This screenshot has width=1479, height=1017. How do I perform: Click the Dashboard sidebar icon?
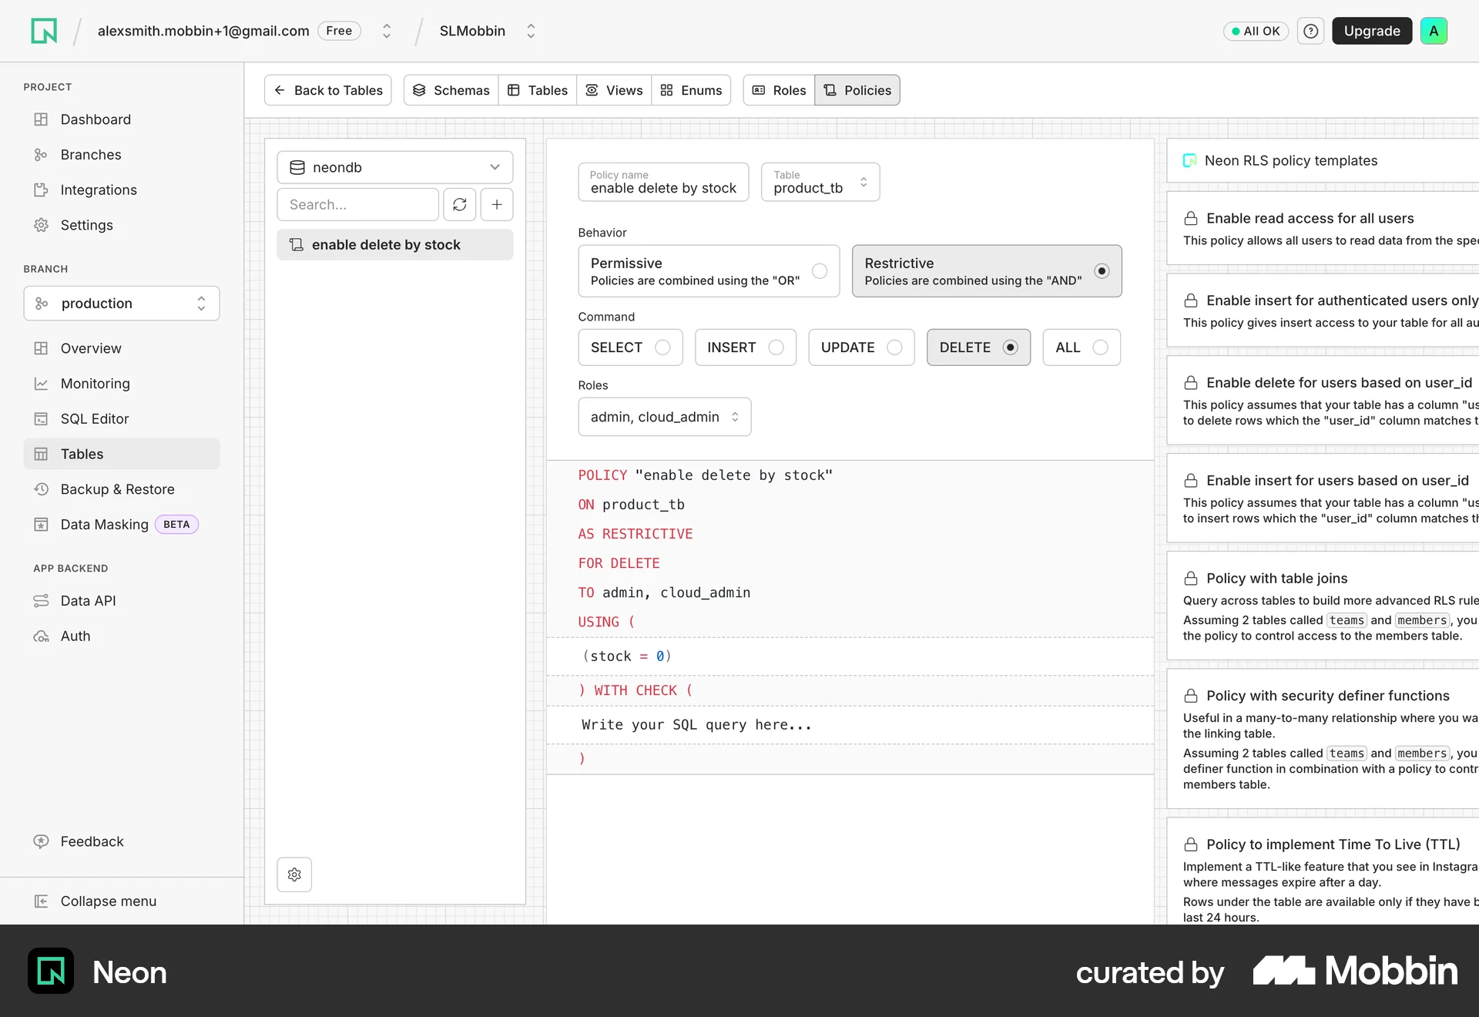pos(41,119)
